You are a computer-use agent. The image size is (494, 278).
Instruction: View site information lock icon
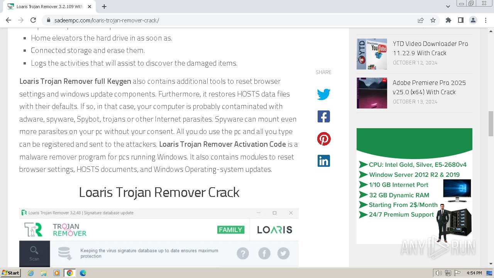tap(48, 20)
